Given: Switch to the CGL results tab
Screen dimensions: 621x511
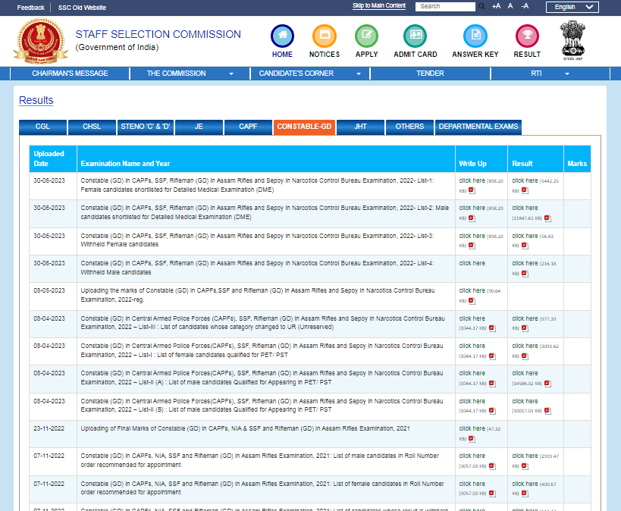Looking at the screenshot, I should coord(42,127).
